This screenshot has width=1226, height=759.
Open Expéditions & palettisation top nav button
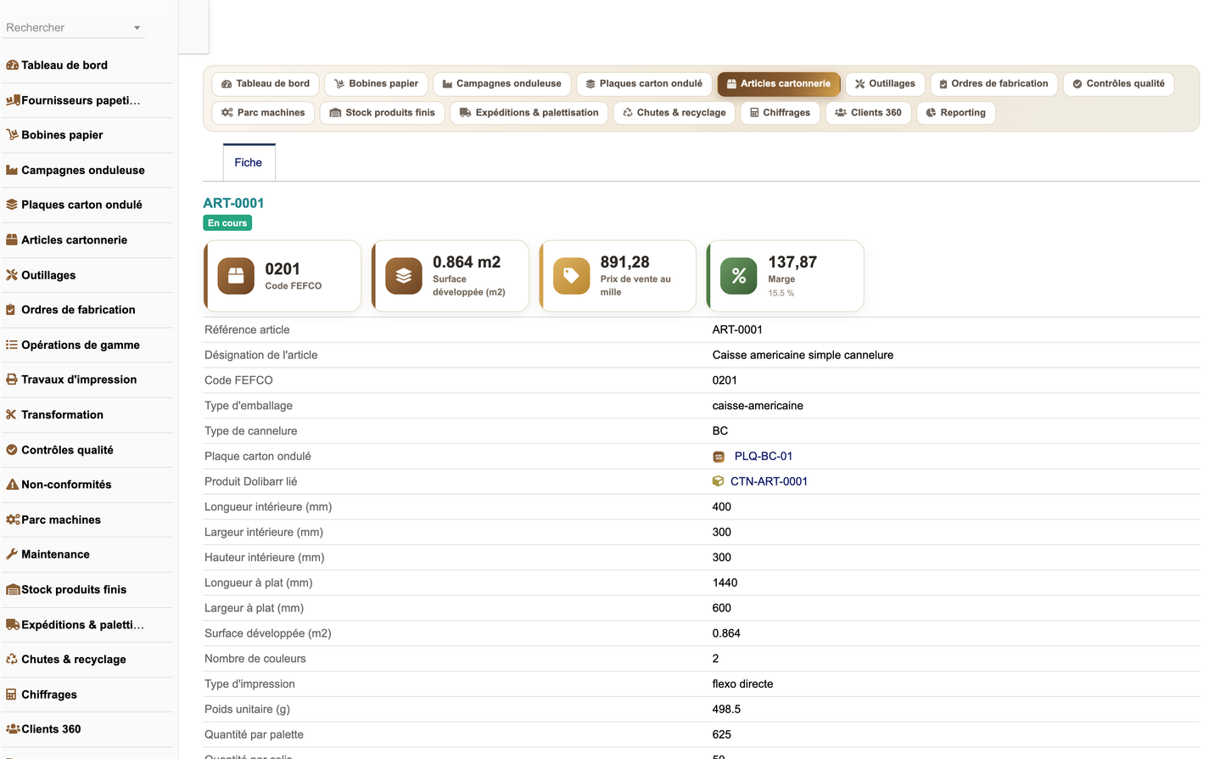click(x=529, y=113)
